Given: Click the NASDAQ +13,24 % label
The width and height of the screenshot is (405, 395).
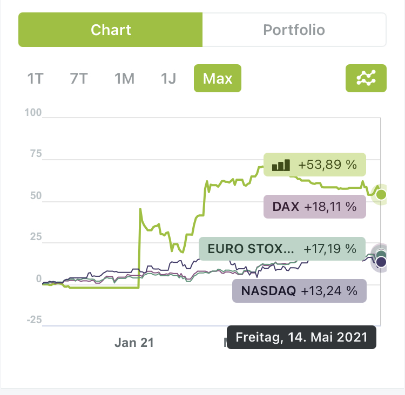Looking at the screenshot, I should (x=299, y=291).
